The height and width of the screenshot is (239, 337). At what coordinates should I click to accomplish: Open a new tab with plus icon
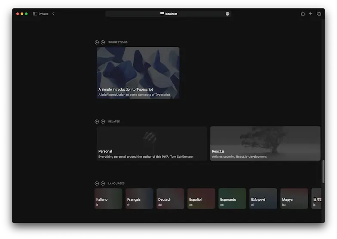[x=310, y=14]
